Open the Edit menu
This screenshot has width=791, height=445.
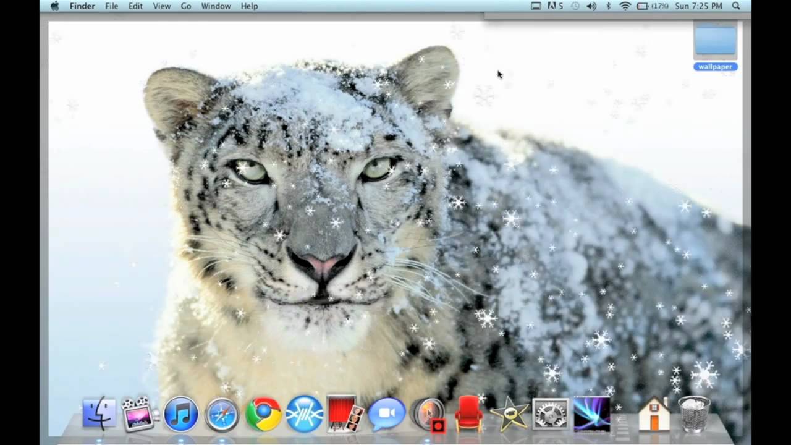pyautogui.click(x=135, y=6)
